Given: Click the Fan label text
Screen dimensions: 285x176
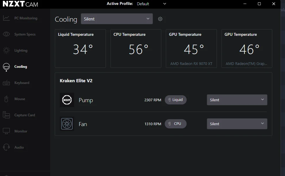Looking at the screenshot, I should click(83, 124).
